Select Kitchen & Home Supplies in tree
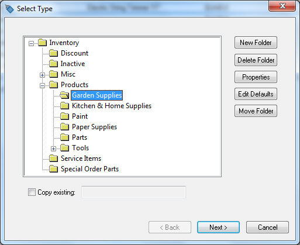Screen dimensions: 300x245 [112, 106]
